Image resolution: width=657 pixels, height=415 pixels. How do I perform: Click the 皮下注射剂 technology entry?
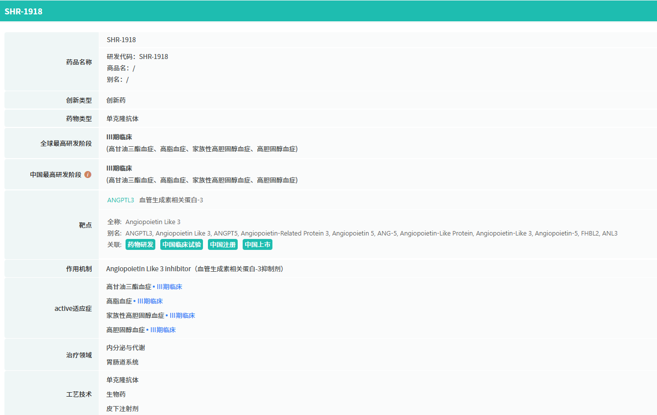click(x=123, y=409)
